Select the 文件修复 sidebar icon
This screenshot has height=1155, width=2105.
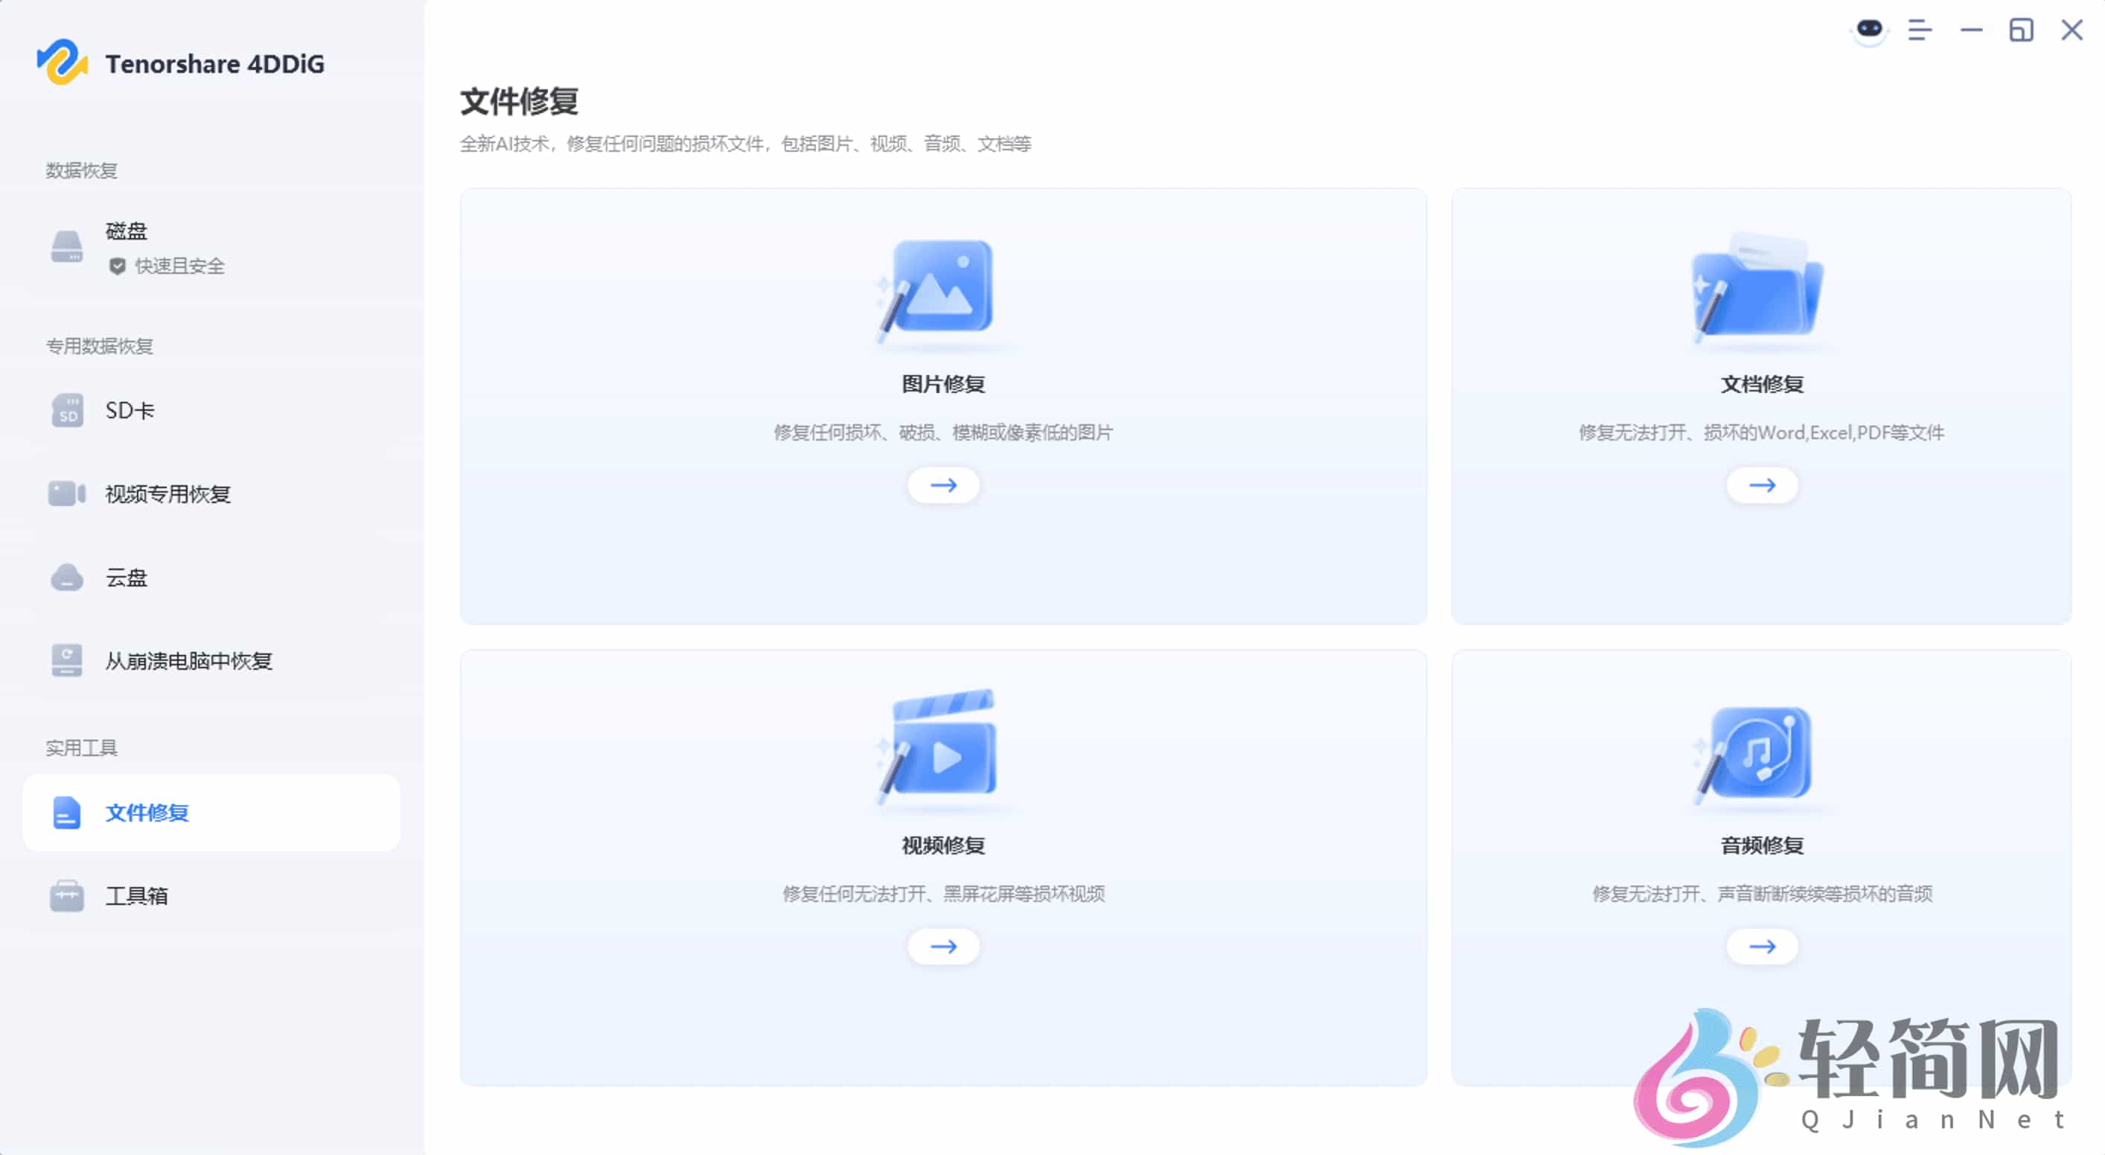[66, 813]
